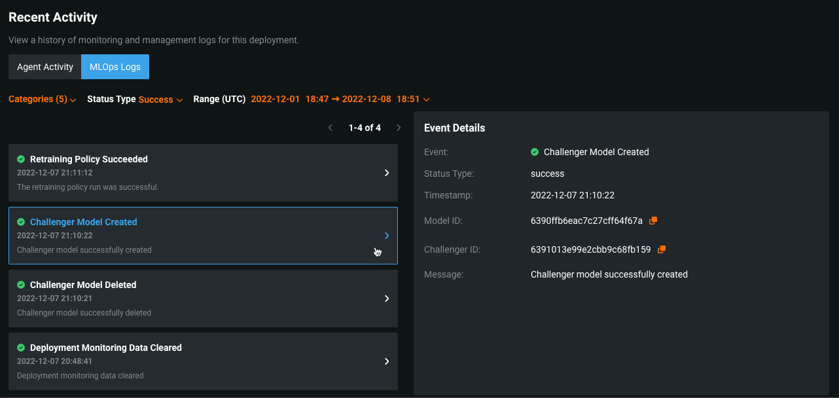This screenshot has width=839, height=398.
Task: Copy the Challenger ID value
Action: 661,249
